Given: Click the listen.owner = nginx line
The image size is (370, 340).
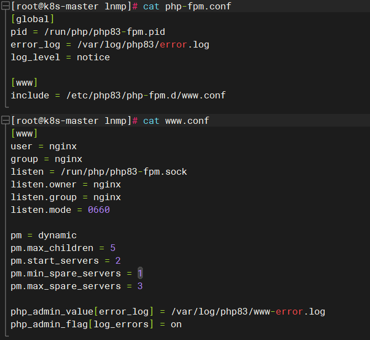Looking at the screenshot, I should tap(66, 185).
